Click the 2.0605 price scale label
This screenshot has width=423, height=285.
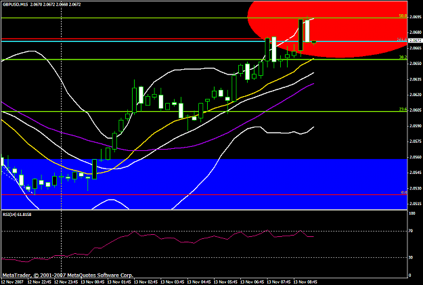click(415, 110)
